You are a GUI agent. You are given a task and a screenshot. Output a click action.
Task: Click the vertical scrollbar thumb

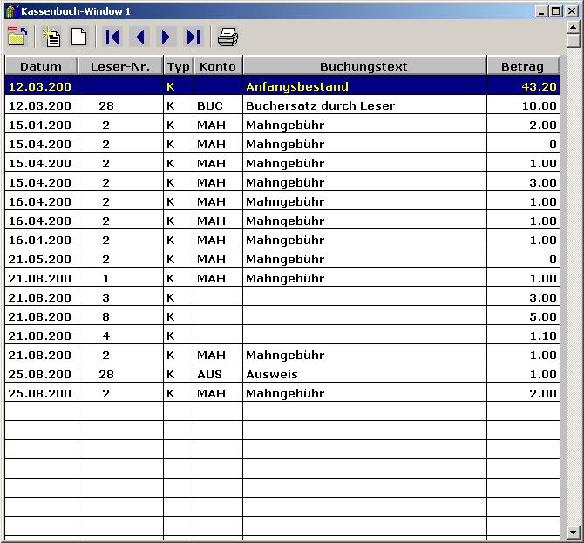573,41
